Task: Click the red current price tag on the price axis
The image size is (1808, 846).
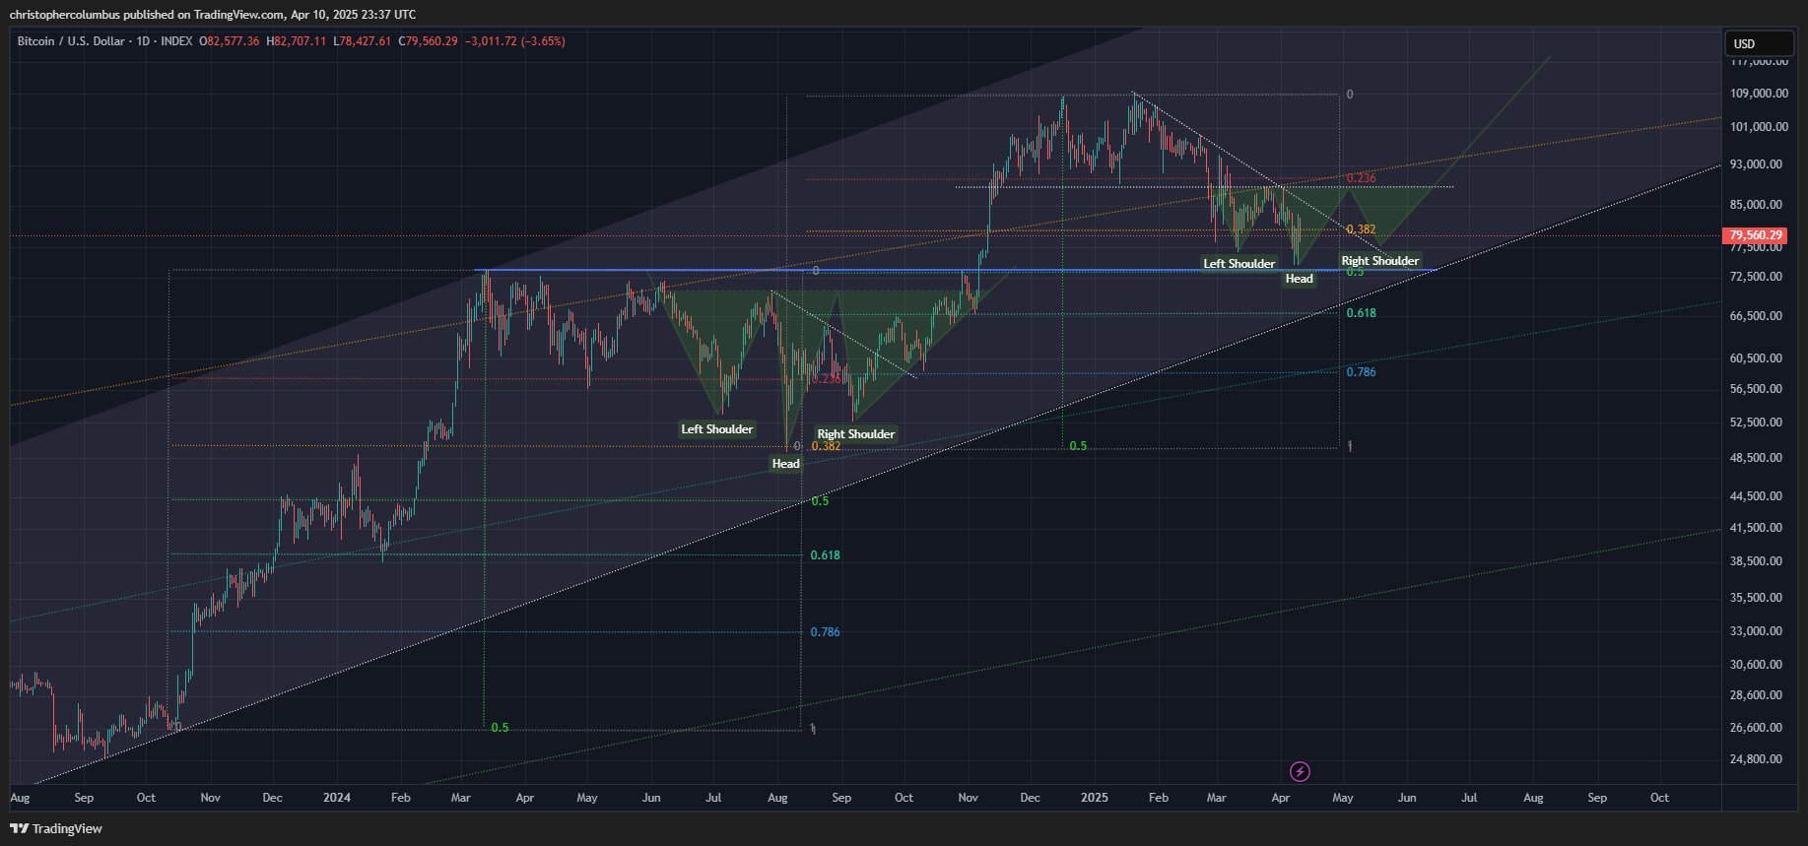Action: pos(1756,235)
